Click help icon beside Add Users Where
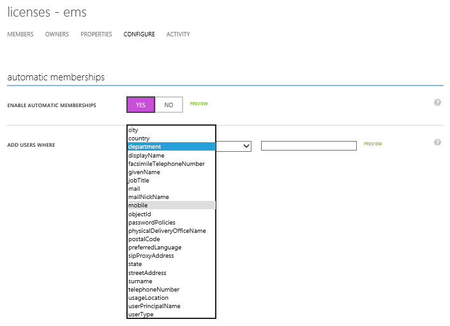 click(x=437, y=142)
